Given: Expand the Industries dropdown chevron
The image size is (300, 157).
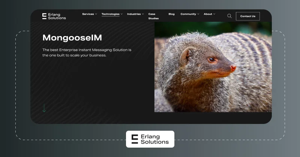Looking at the screenshot, I should pyautogui.click(x=143, y=14).
